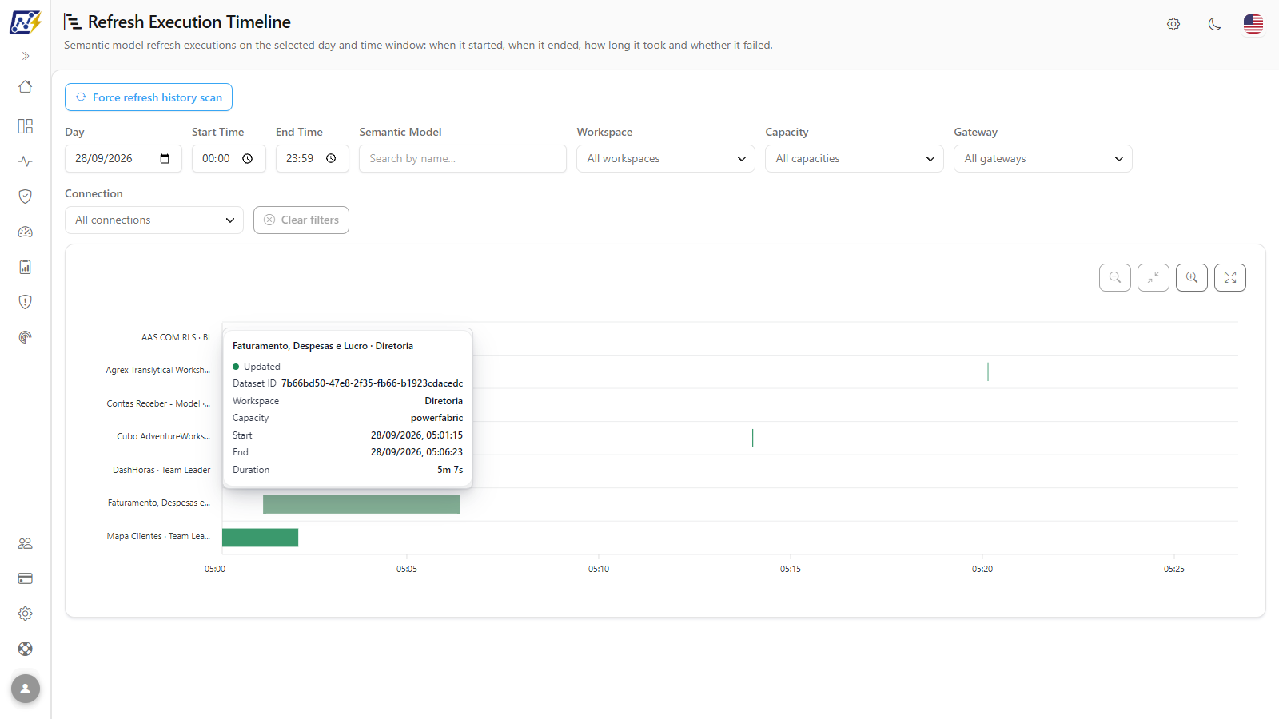The image size is (1279, 719).
Task: Select the Faturamento, Despesas refresh bar
Action: pyautogui.click(x=361, y=504)
